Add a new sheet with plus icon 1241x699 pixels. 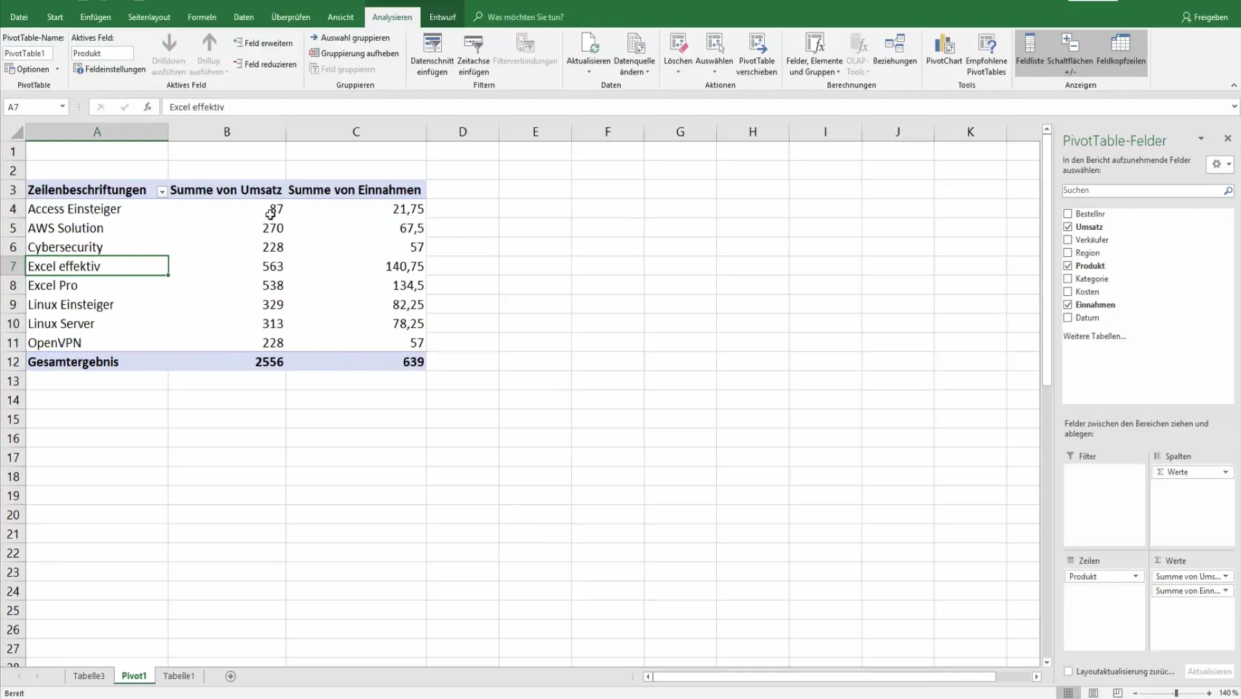pos(230,676)
